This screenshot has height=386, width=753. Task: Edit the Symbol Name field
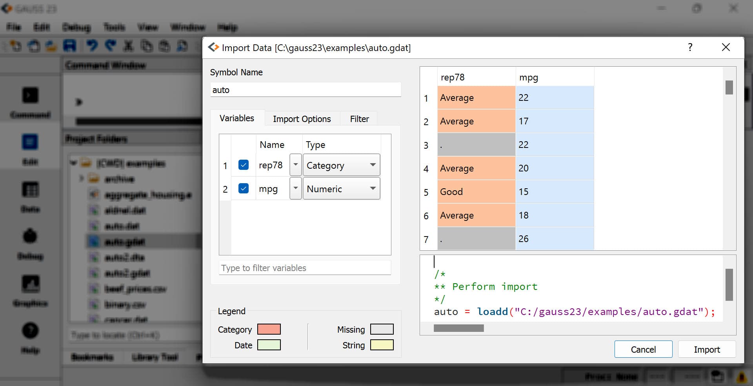(306, 90)
